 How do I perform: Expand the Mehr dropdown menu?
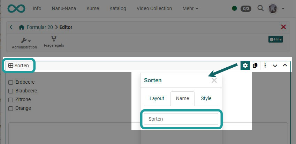pyautogui.click(x=190, y=8)
